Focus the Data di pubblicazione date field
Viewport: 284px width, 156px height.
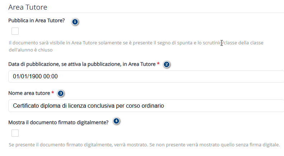click(144, 77)
